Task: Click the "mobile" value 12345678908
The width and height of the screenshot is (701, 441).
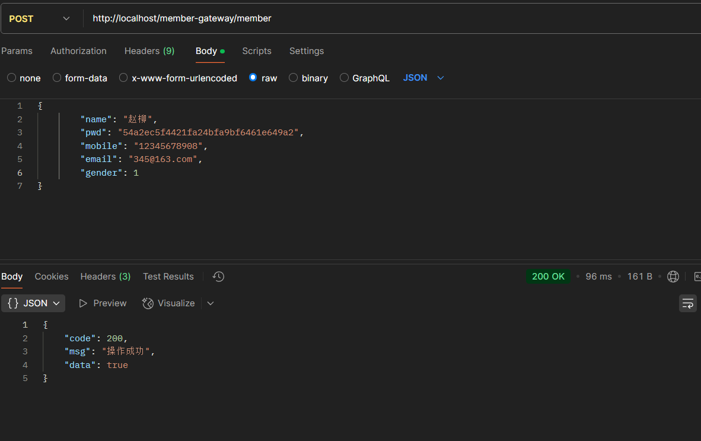Action: pyautogui.click(x=168, y=146)
